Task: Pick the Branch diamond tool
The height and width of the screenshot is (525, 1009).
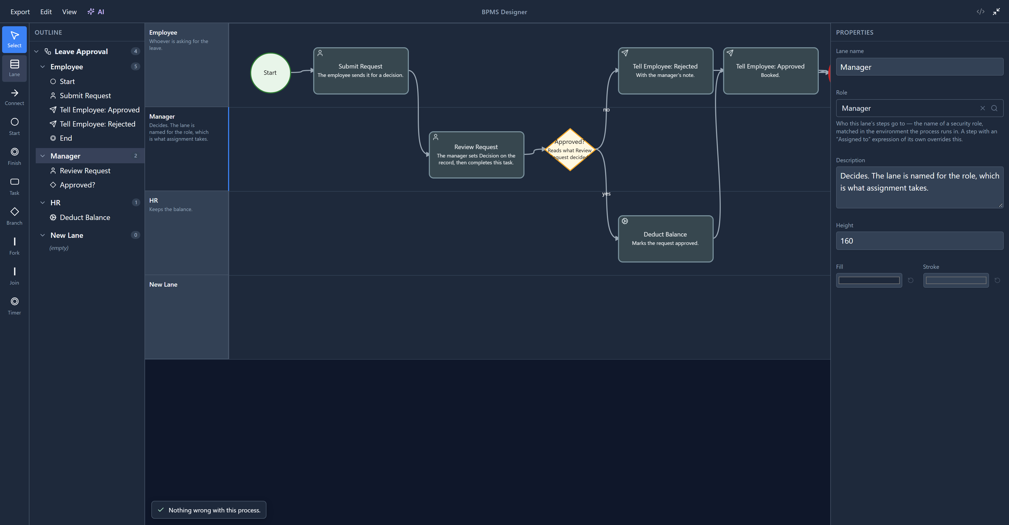Action: point(14,216)
